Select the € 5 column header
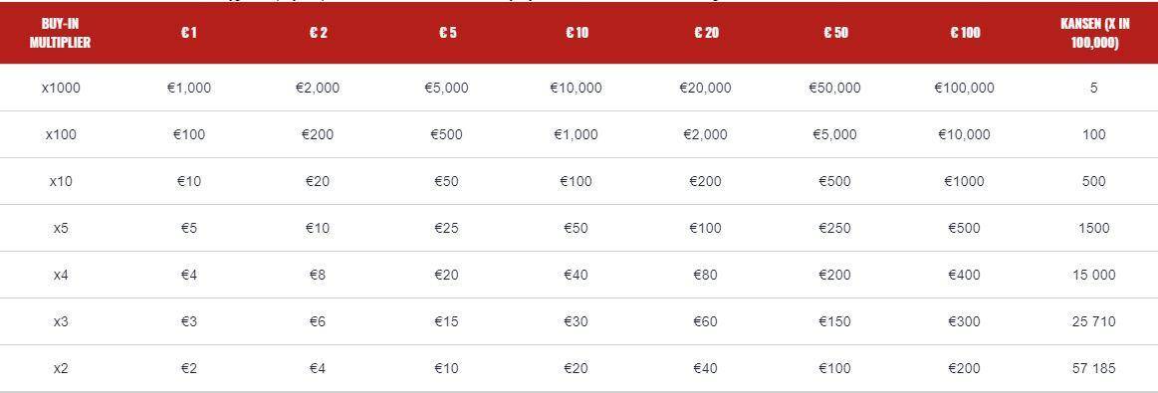Screen dimensions: 1158x393 tap(447, 33)
